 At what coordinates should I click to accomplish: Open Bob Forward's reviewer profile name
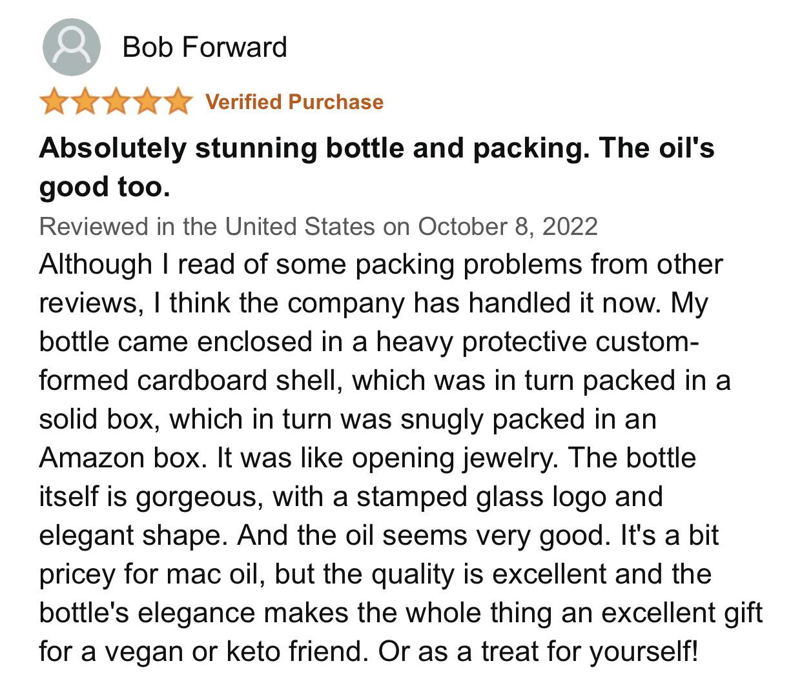pos(205,47)
